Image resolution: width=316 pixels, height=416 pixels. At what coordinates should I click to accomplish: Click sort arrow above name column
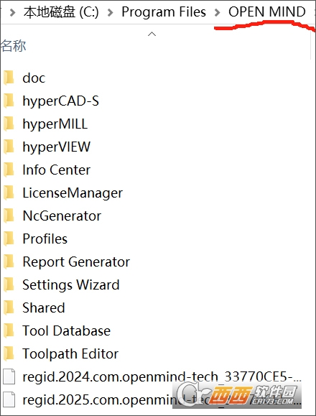(x=152, y=34)
